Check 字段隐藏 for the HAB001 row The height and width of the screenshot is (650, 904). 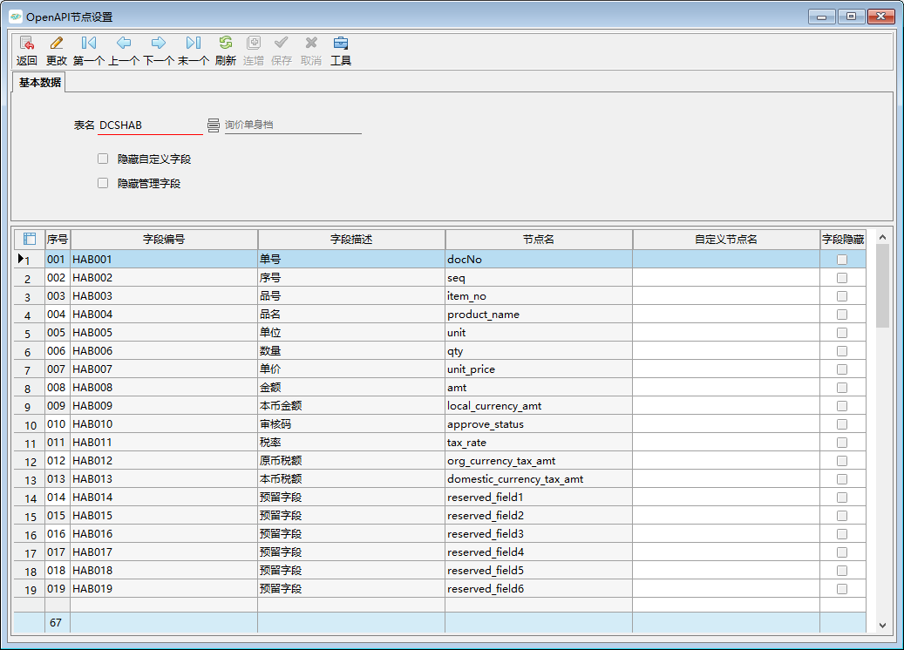point(842,260)
